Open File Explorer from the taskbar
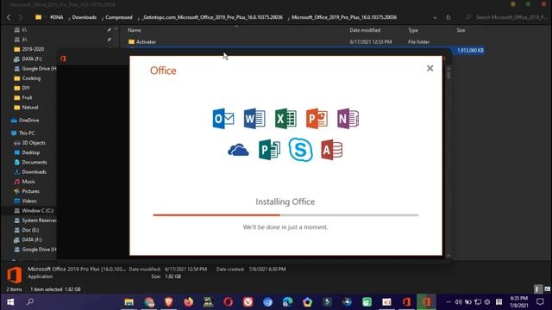Viewport: 552px width, 310px height. pos(129,302)
